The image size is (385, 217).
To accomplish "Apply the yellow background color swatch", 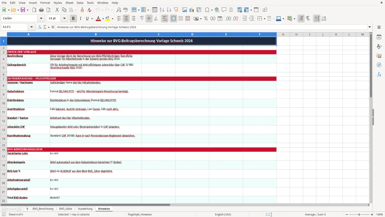I will 107,19.
